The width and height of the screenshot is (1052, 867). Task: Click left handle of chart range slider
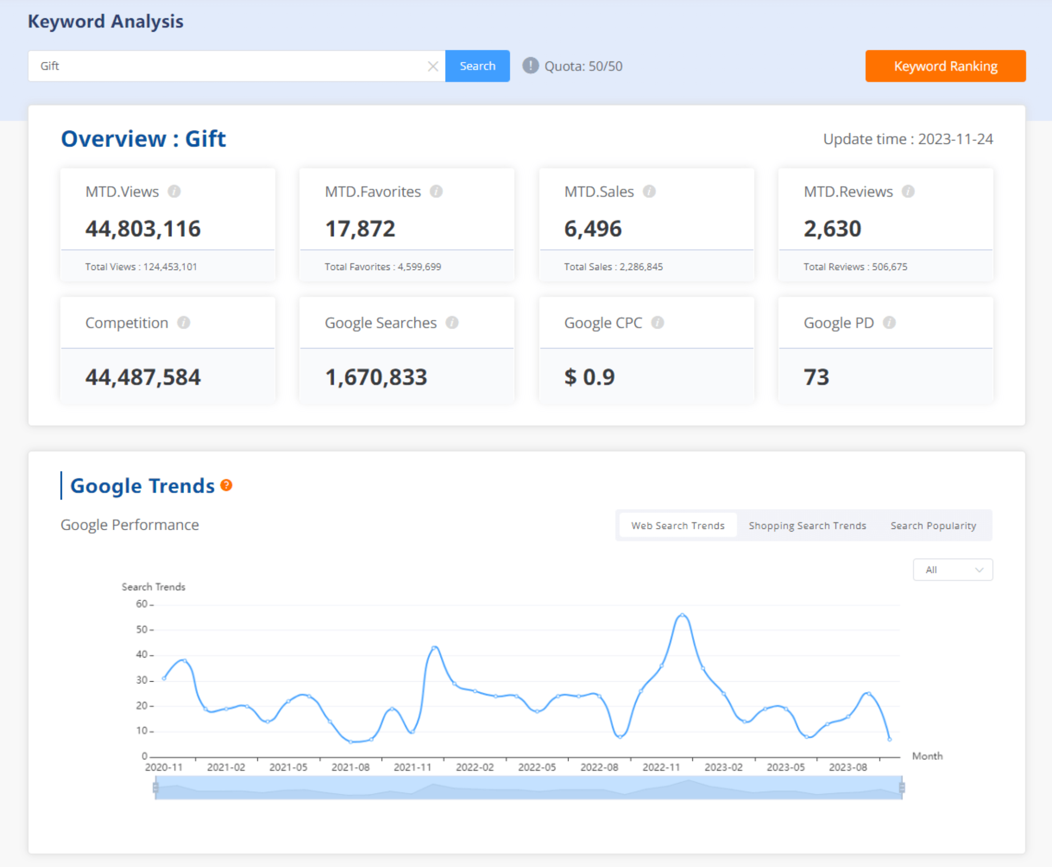[156, 788]
